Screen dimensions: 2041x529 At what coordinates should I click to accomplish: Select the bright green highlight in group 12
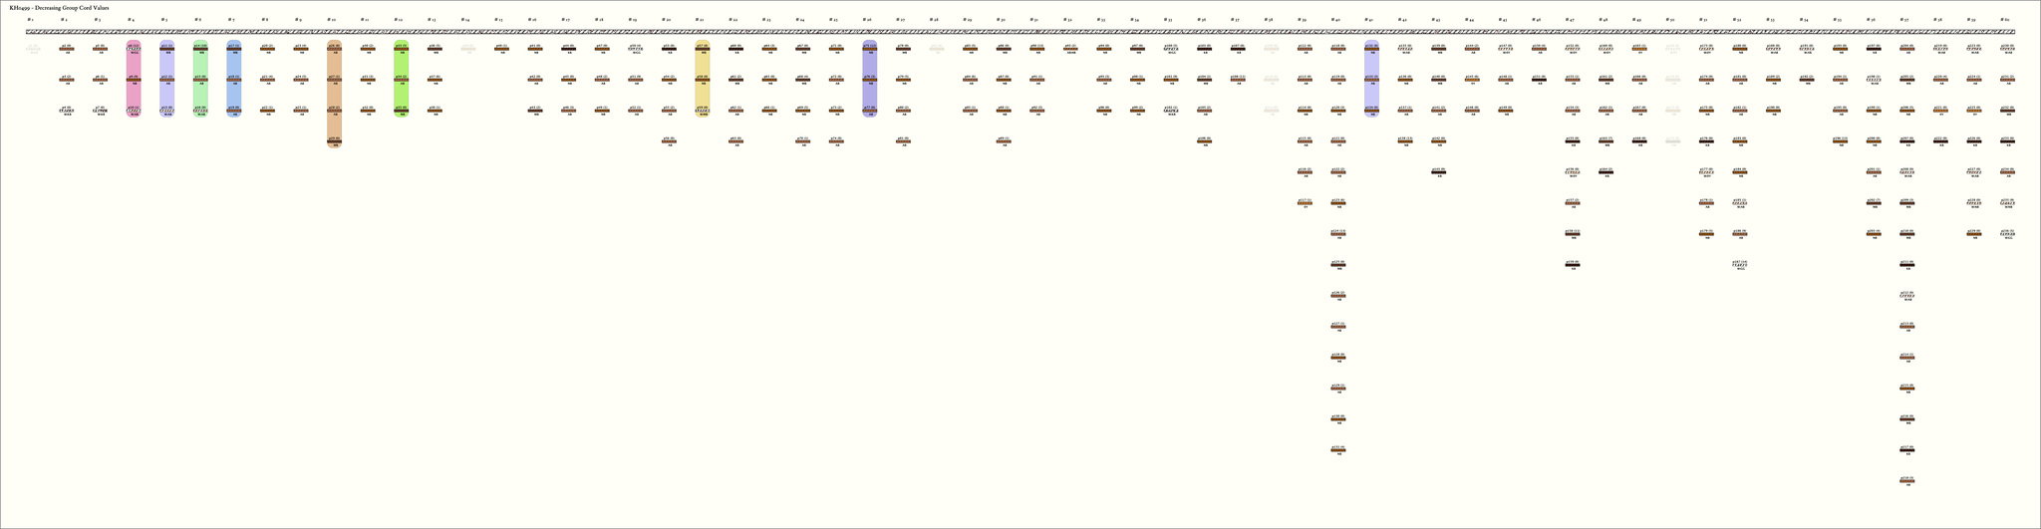[x=402, y=80]
